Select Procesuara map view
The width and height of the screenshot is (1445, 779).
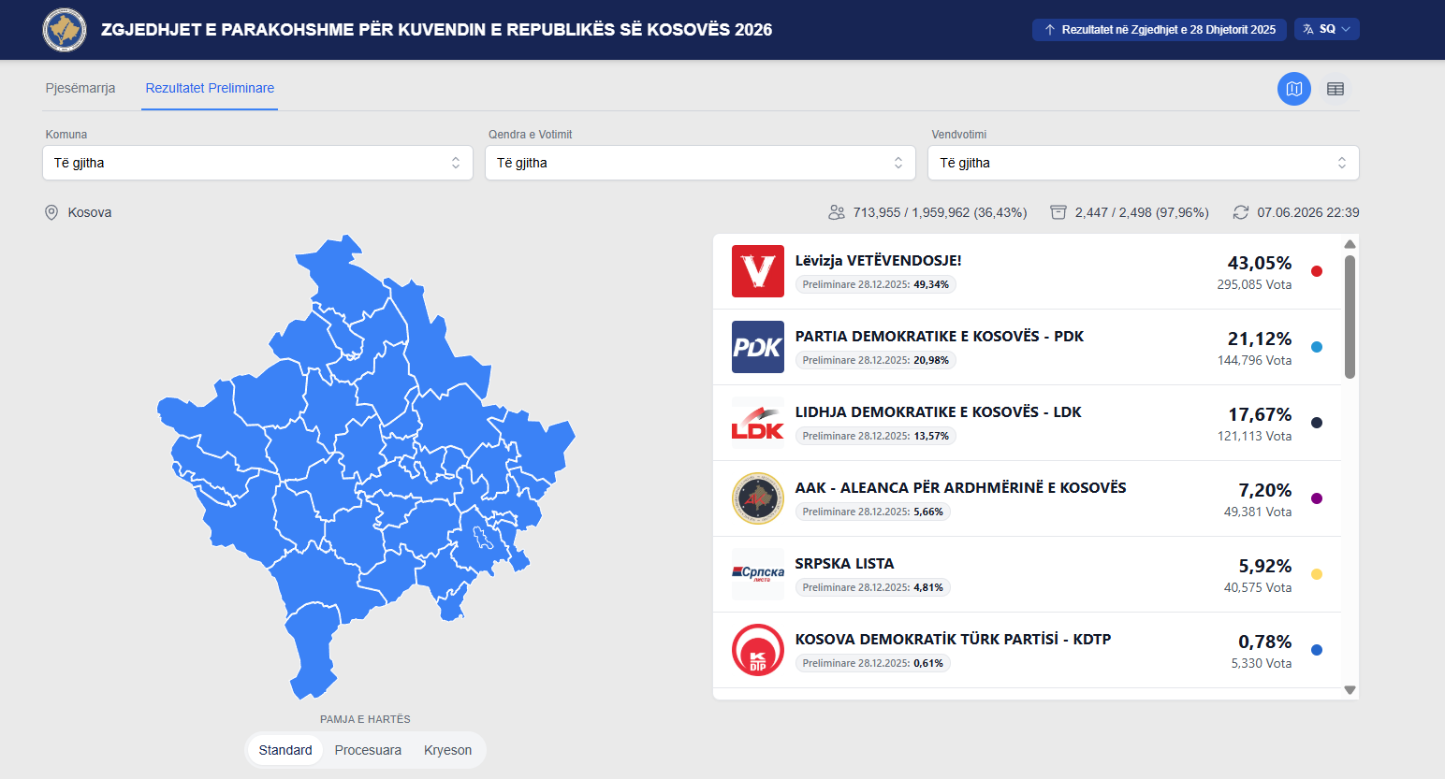(368, 750)
